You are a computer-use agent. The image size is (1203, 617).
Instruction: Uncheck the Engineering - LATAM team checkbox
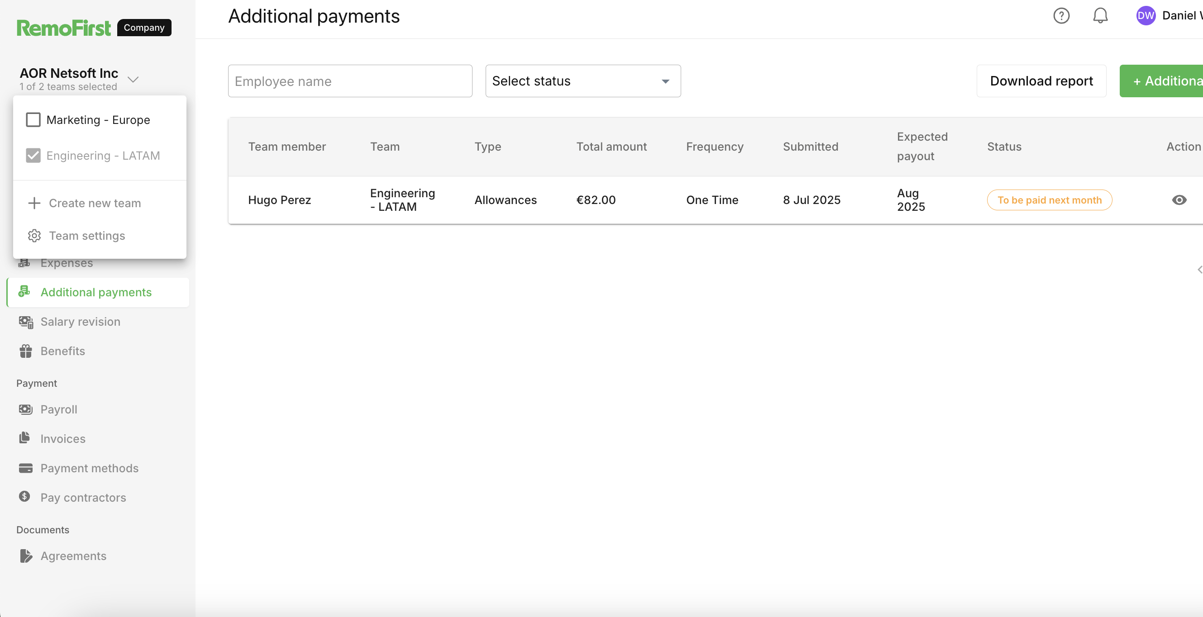coord(33,156)
